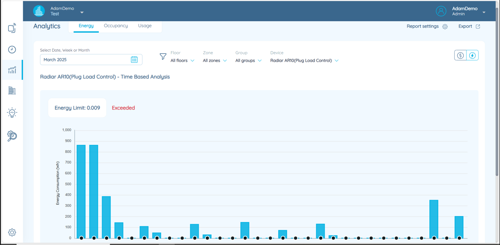Click the filter funnel icon
This screenshot has height=245, width=500.
pyautogui.click(x=163, y=57)
